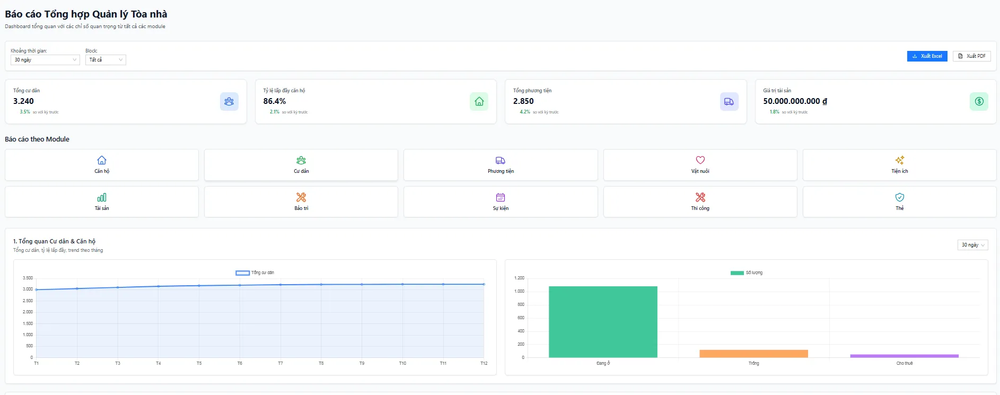The image size is (1000, 395).
Task: Open the Căn hộ module report
Action: click(102, 165)
